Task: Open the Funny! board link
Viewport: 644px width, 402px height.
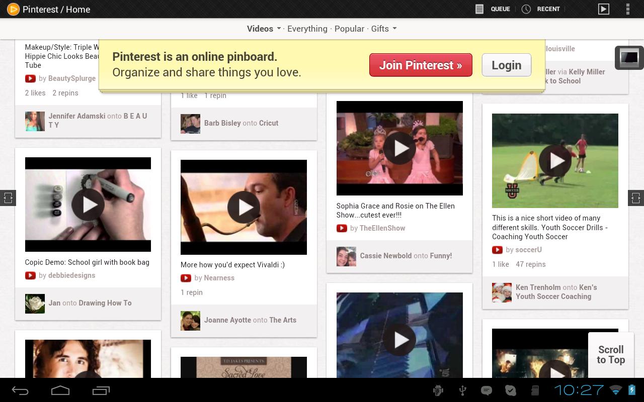Action: [x=441, y=256]
